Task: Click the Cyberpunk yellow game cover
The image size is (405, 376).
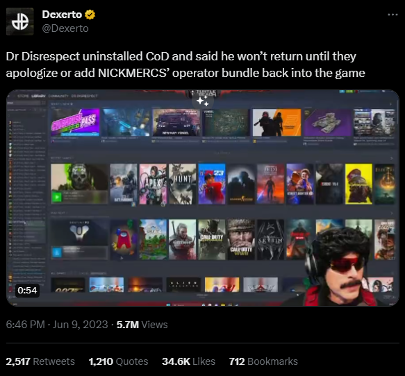Action: (358, 184)
